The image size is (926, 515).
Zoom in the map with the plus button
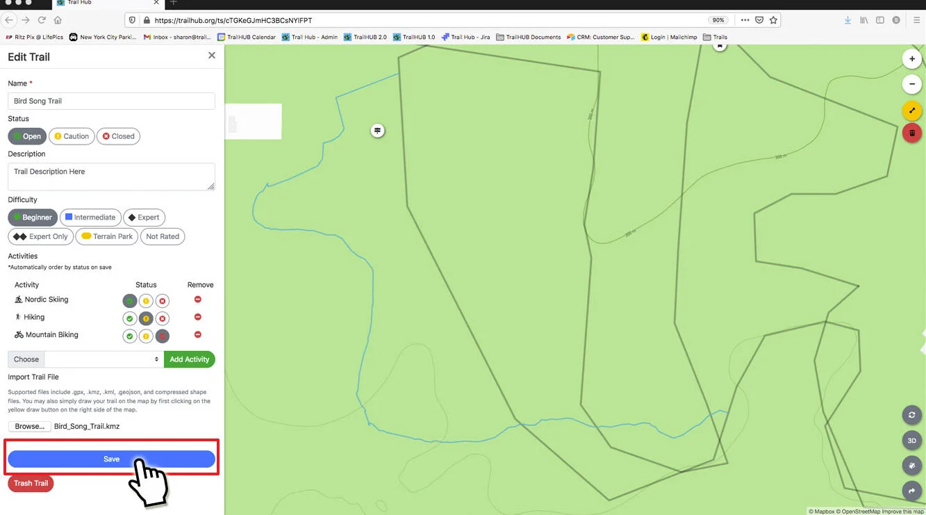point(911,59)
